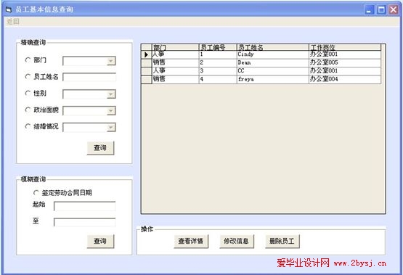Click the cell Cindy
Viewport: 403px width, 275px height.
(x=273, y=54)
